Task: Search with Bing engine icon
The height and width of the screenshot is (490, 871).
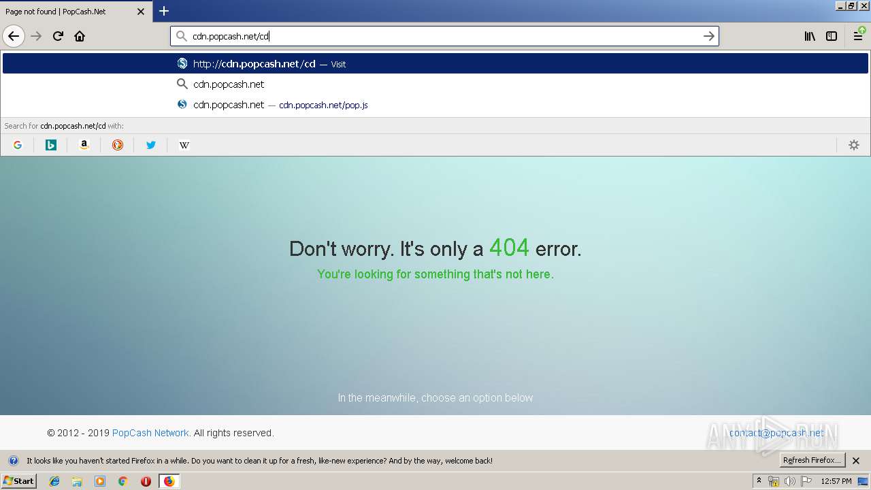Action: click(x=51, y=145)
